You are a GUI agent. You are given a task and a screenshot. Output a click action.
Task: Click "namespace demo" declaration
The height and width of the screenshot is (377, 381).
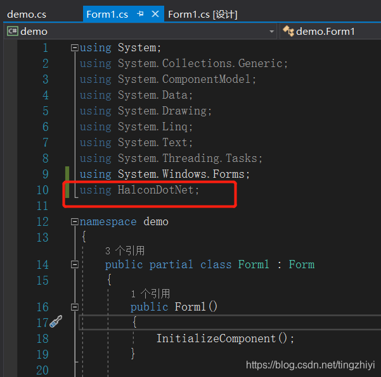click(x=124, y=221)
